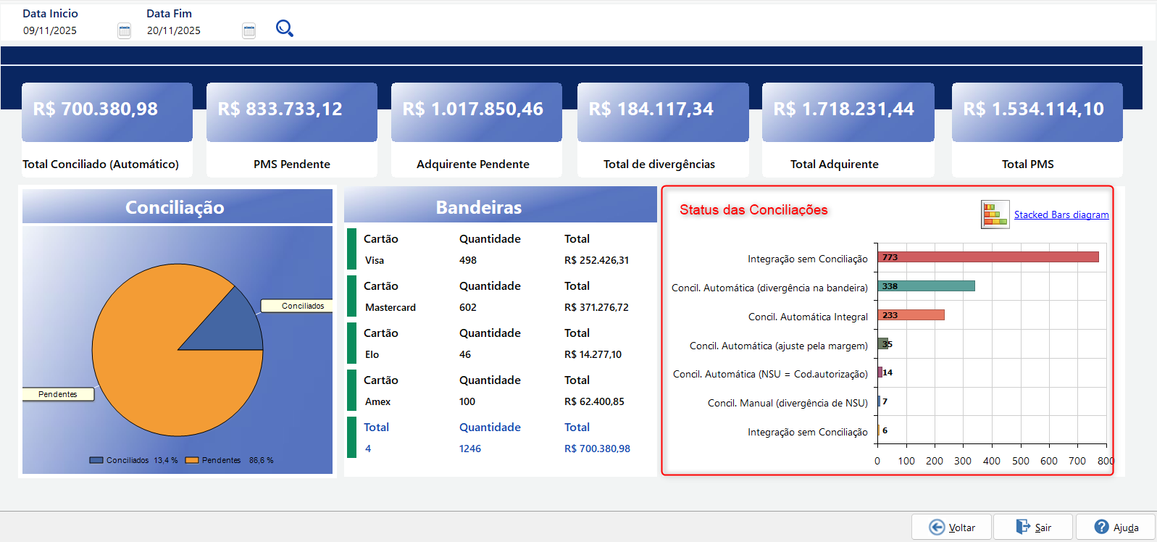Click the Bandeiras panel header

[x=501, y=206]
